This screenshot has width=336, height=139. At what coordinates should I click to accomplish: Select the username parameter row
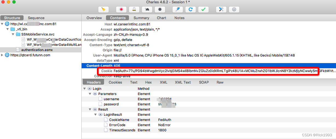(209, 99)
